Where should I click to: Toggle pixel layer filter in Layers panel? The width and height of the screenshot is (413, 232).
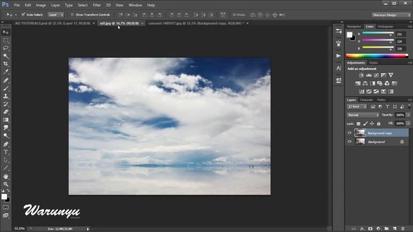coord(373,106)
